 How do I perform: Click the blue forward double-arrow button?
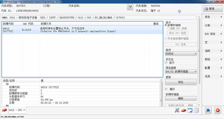tap(208, 110)
